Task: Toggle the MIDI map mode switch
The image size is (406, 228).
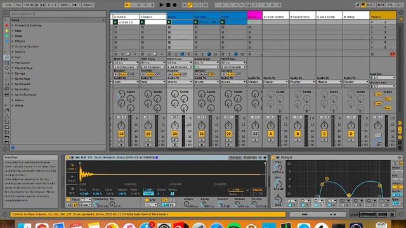Action: click(381, 4)
